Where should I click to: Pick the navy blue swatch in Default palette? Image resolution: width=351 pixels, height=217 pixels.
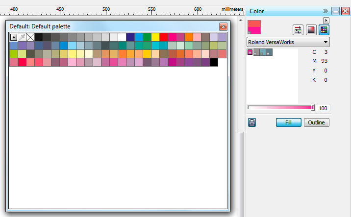point(130,37)
